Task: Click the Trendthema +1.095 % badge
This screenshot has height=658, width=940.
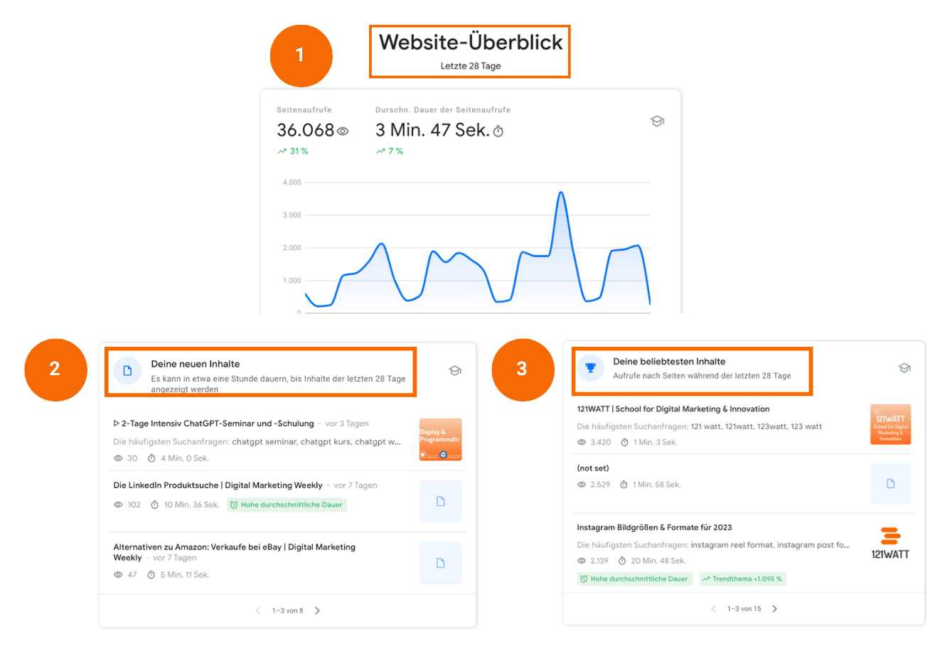Action: (x=742, y=579)
